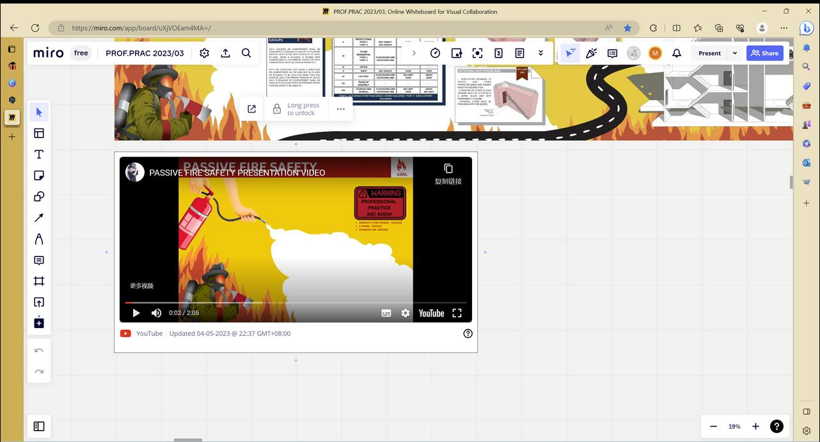Expand collapsed toolbar right chevron
Image resolution: width=820 pixels, height=442 pixels.
tap(414, 53)
